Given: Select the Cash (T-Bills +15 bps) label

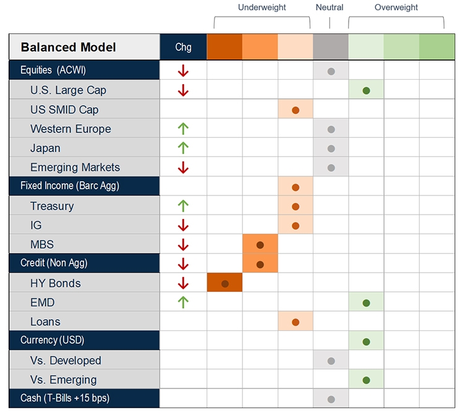Looking at the screenshot, I should pos(65,398).
